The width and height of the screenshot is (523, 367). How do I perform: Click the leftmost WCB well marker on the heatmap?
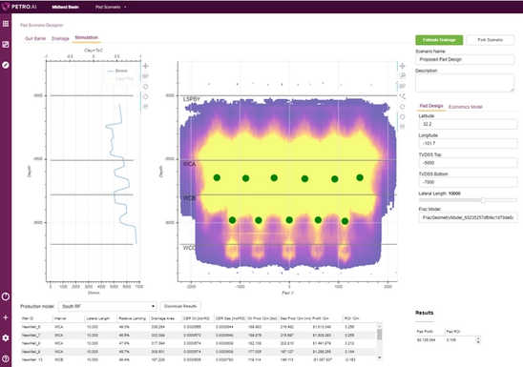(x=233, y=220)
